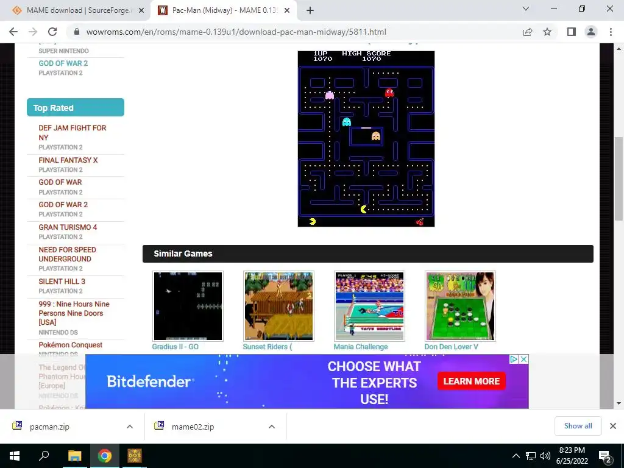This screenshot has width=624, height=468.
Task: Open the GOD OF WAR 2 link above Top Rated
Action: (x=63, y=63)
